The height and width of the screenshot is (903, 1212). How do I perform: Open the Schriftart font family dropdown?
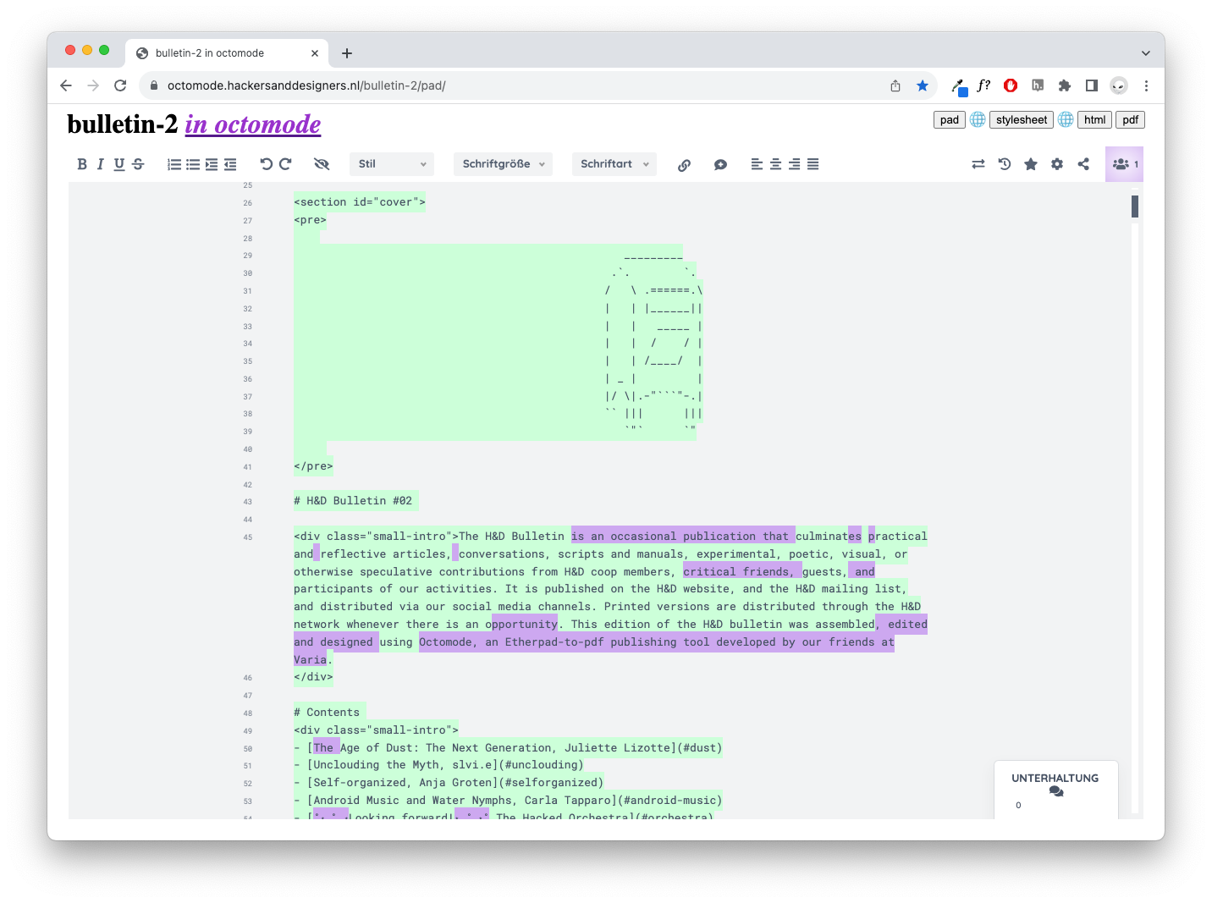[x=614, y=164]
